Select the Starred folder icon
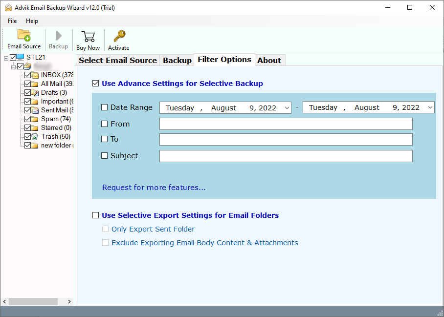444x317 pixels. (34, 127)
